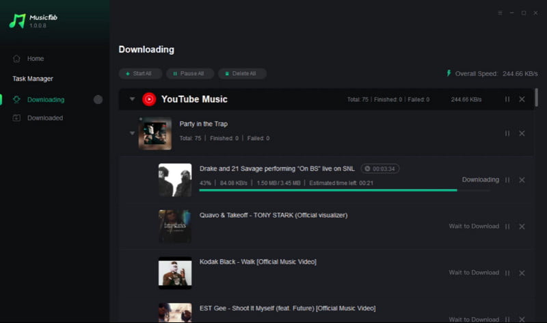Collapse the YouTube Music group
This screenshot has height=323, width=547.
pos(132,99)
